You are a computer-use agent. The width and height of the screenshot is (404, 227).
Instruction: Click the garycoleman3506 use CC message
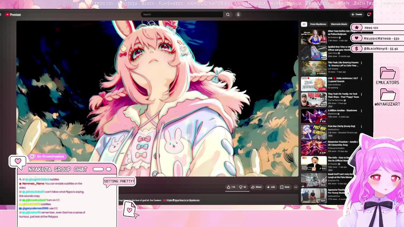pyautogui.click(x=38, y=208)
